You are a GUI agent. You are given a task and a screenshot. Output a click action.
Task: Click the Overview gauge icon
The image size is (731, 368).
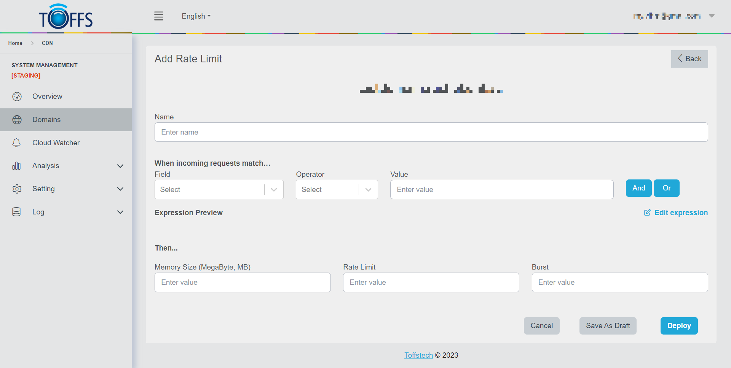point(17,97)
